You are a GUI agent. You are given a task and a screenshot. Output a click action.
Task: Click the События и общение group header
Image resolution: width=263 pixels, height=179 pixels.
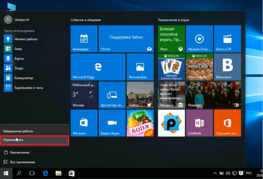click(x=86, y=20)
